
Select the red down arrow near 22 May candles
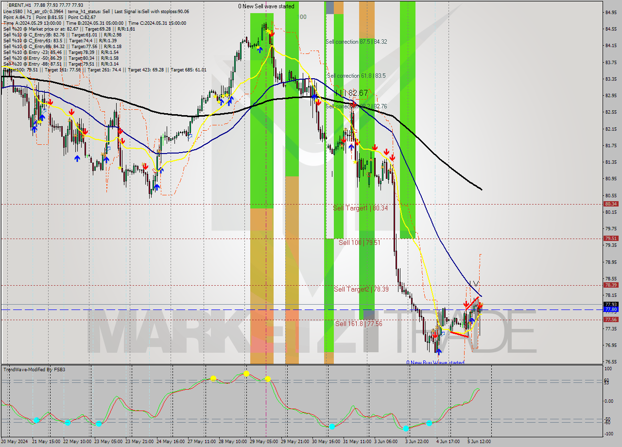pos(71,112)
